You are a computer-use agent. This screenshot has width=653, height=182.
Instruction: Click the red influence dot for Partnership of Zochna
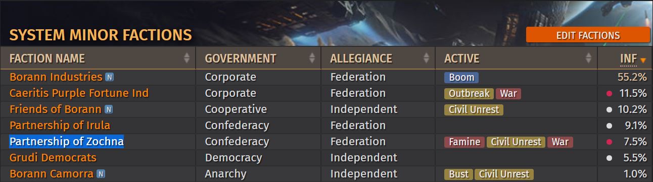click(609, 142)
